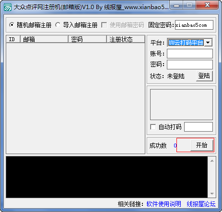Toggle the 使用邮箱密码 checkbox
Image resolution: width=222 pixels, height=212 pixels.
[104, 25]
